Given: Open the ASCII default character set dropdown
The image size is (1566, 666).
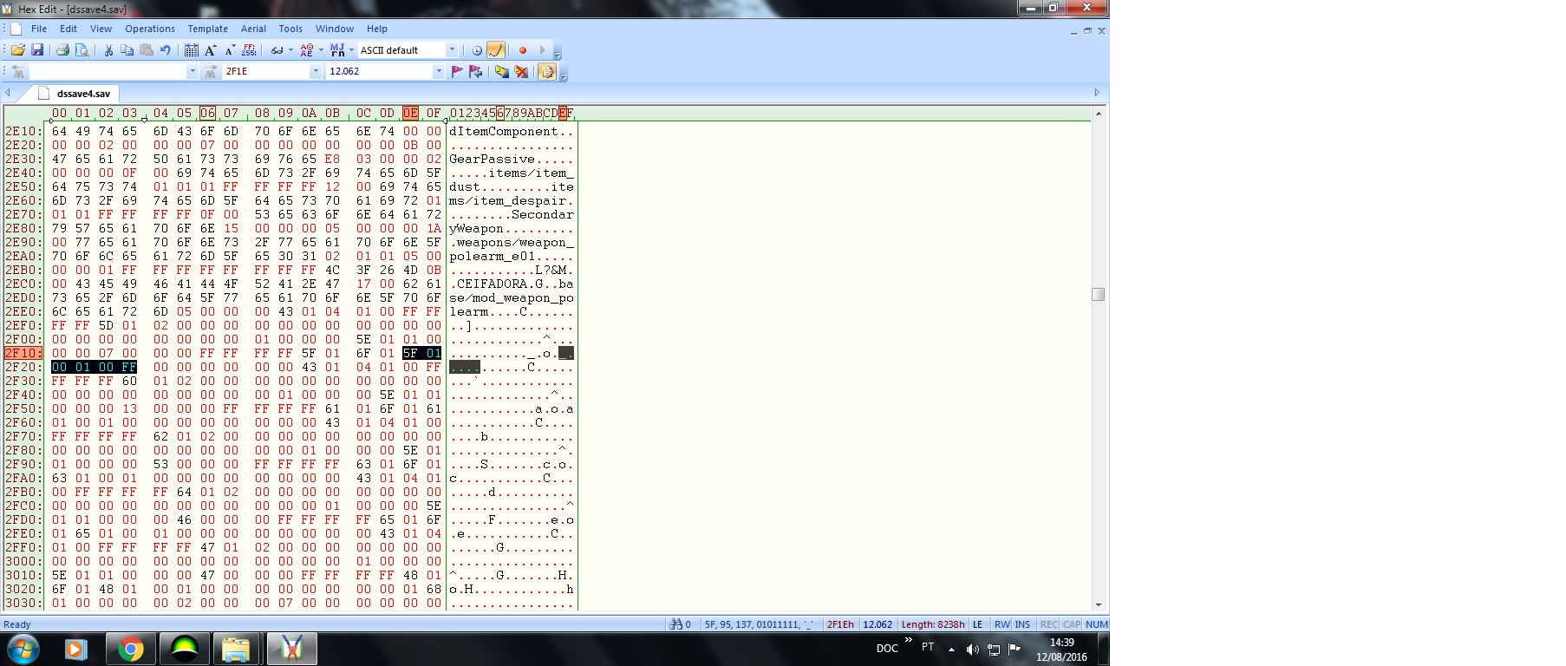Looking at the screenshot, I should [x=451, y=50].
